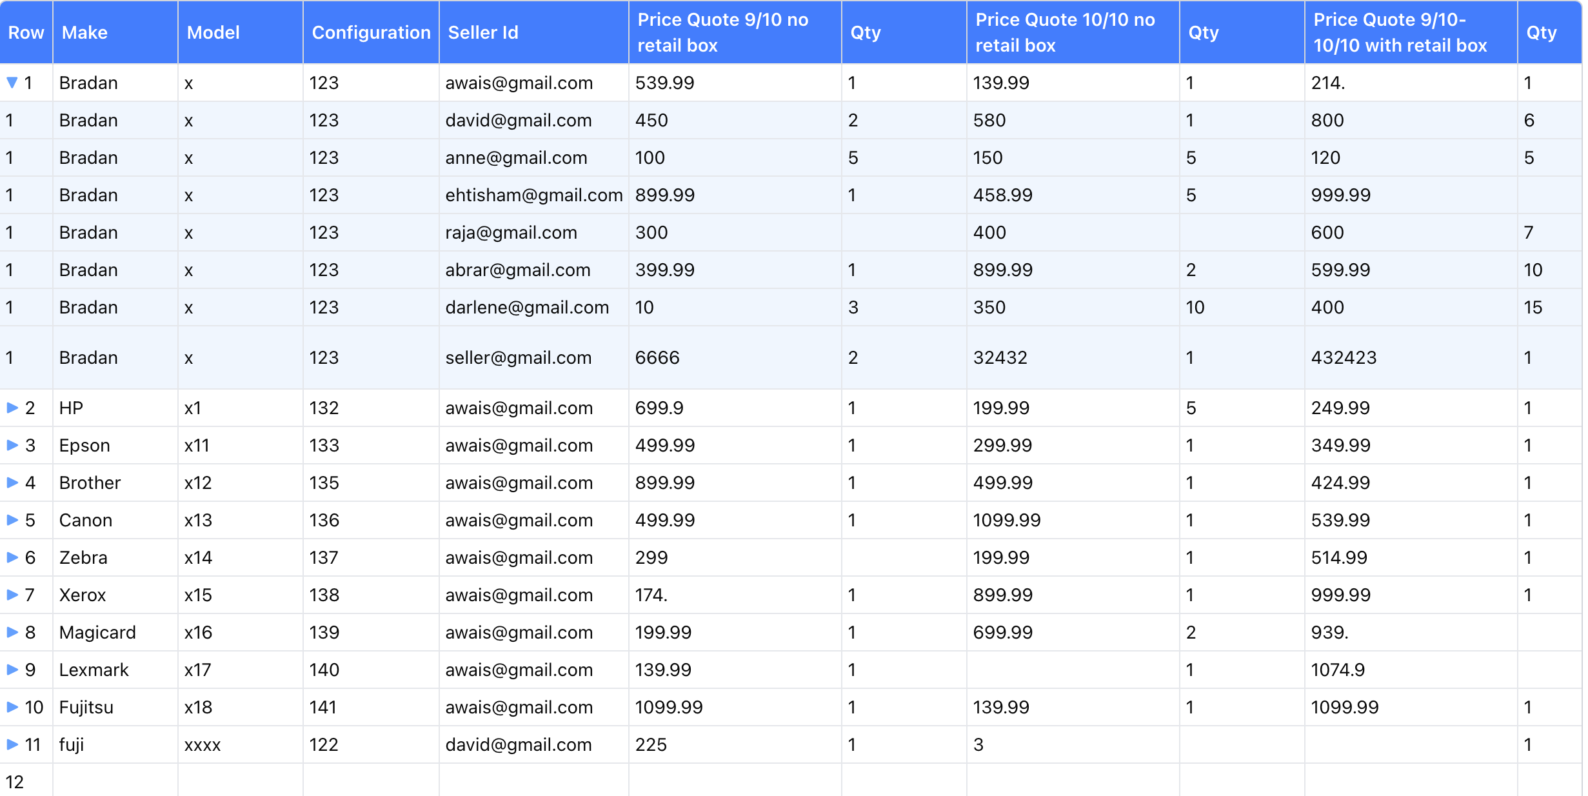The height and width of the screenshot is (796, 1588).
Task: Select ehtisham@gmail.com seller cell
Action: click(x=534, y=195)
